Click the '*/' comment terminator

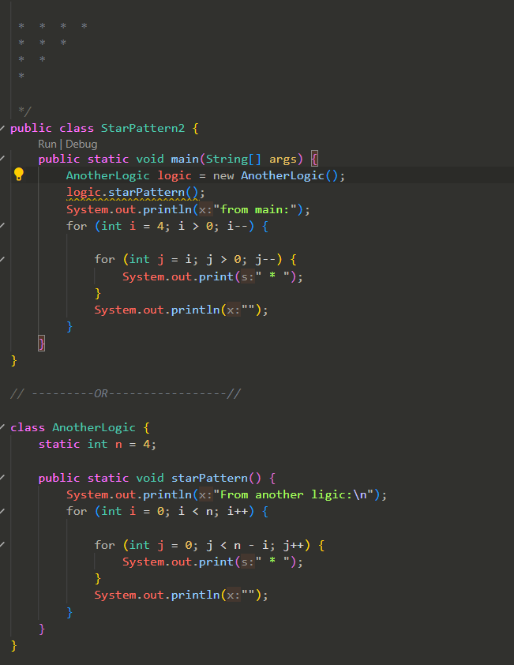(x=25, y=111)
